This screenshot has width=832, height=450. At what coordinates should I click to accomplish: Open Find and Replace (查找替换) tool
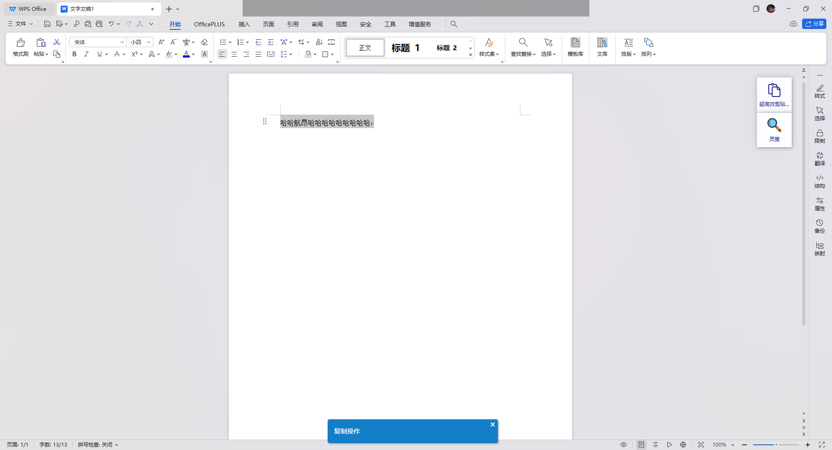coord(523,47)
